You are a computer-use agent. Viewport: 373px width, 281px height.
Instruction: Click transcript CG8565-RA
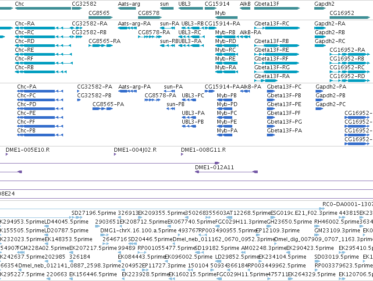(100, 46)
